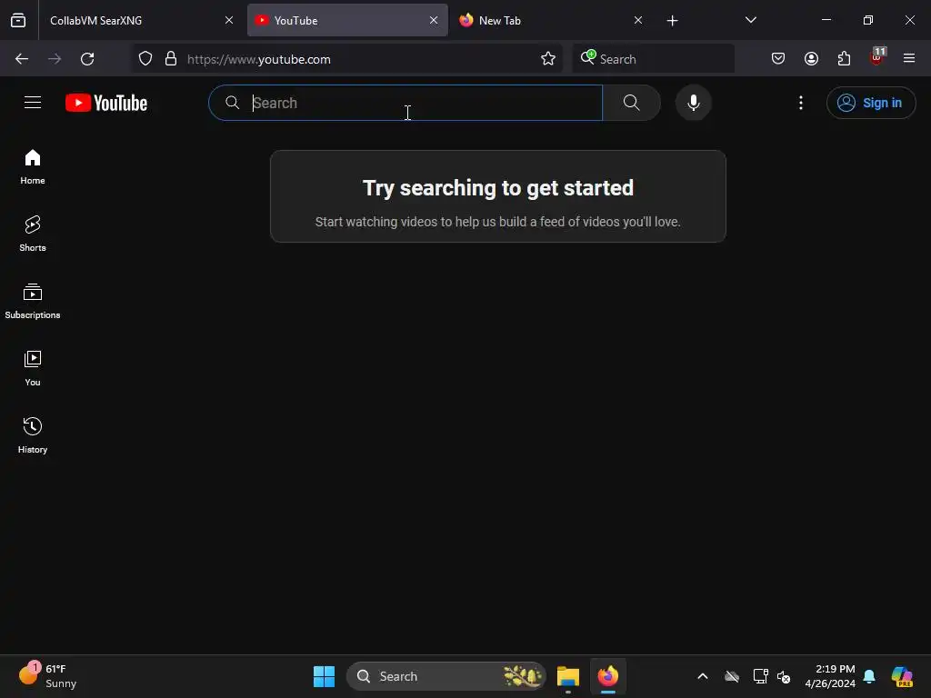Close the CollabVM SearXNG tab

pyautogui.click(x=229, y=20)
